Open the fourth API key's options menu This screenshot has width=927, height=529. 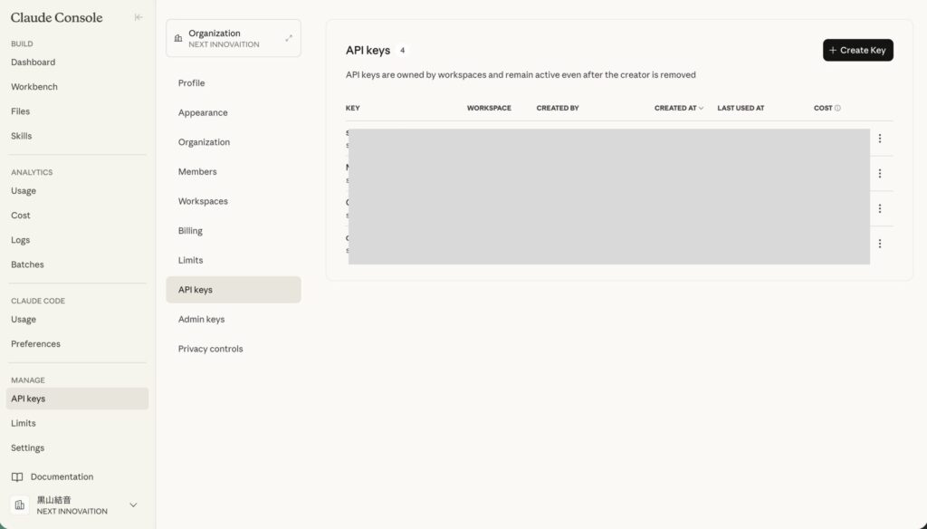click(x=879, y=244)
